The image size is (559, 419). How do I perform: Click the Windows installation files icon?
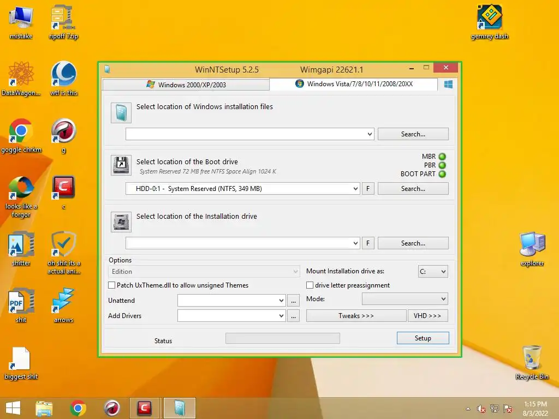pyautogui.click(x=121, y=113)
